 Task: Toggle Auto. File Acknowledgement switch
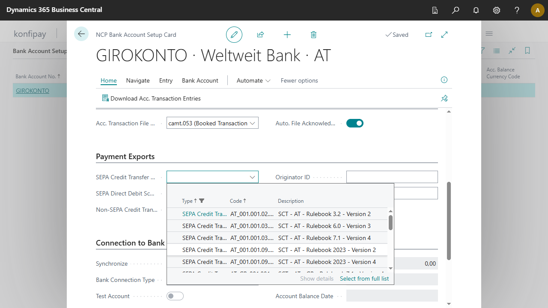click(355, 123)
